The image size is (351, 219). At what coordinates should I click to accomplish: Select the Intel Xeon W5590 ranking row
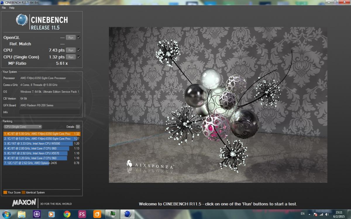(42, 144)
